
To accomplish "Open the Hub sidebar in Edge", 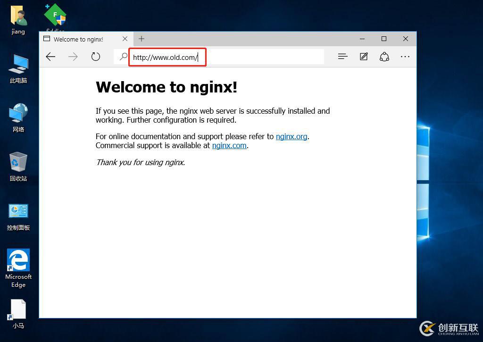I will pos(342,57).
